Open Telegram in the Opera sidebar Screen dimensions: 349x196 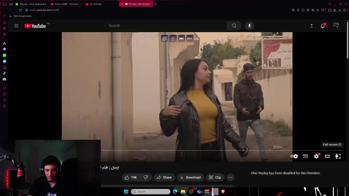coord(4,61)
